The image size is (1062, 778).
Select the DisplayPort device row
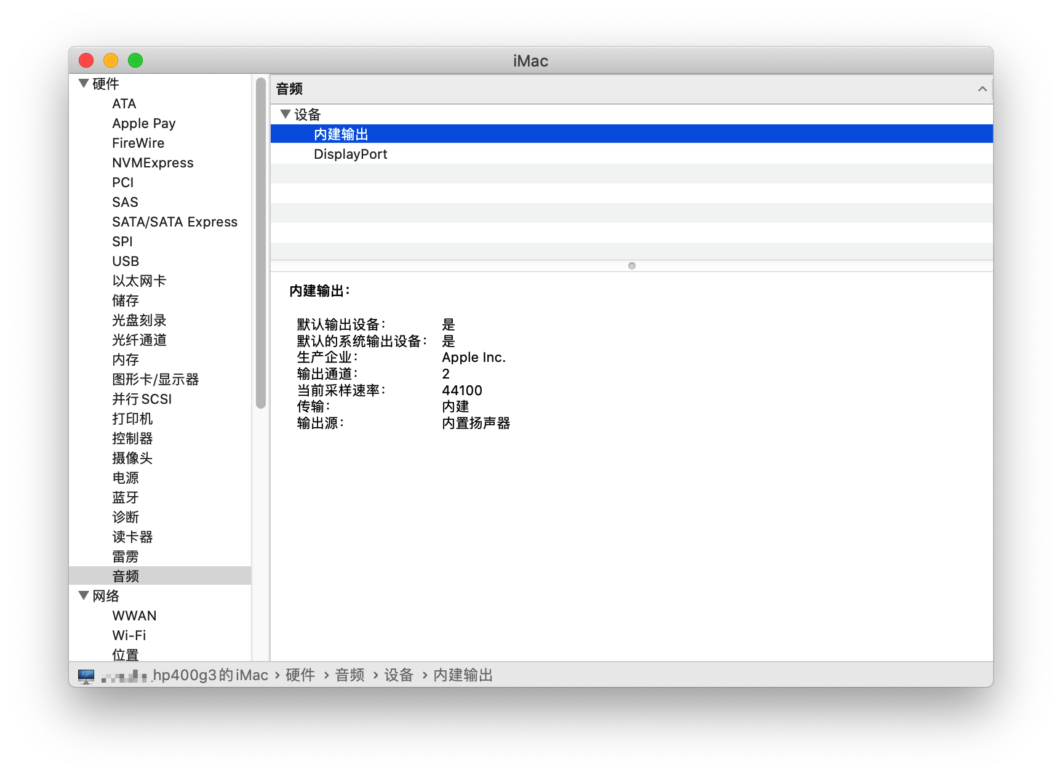632,154
